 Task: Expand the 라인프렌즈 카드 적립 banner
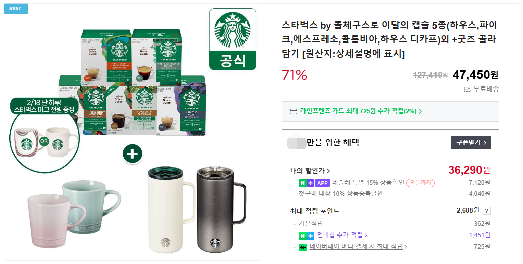click(390, 111)
